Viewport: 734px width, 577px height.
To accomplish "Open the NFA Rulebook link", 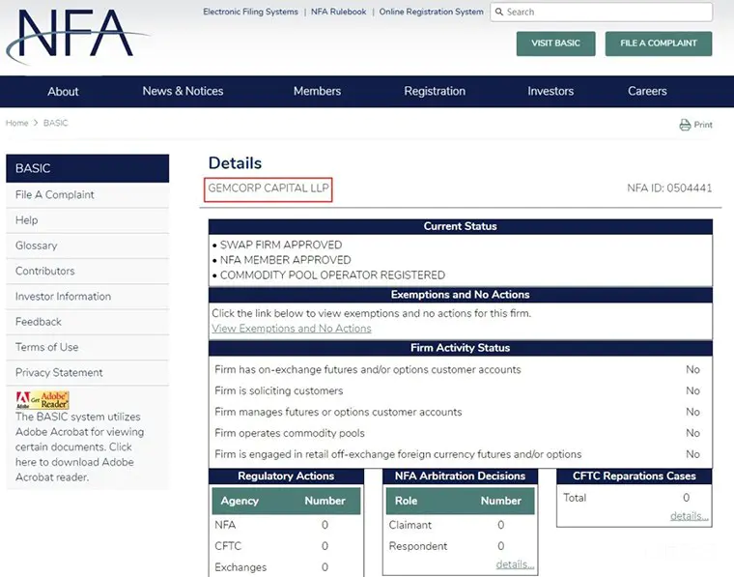I will click(x=338, y=12).
